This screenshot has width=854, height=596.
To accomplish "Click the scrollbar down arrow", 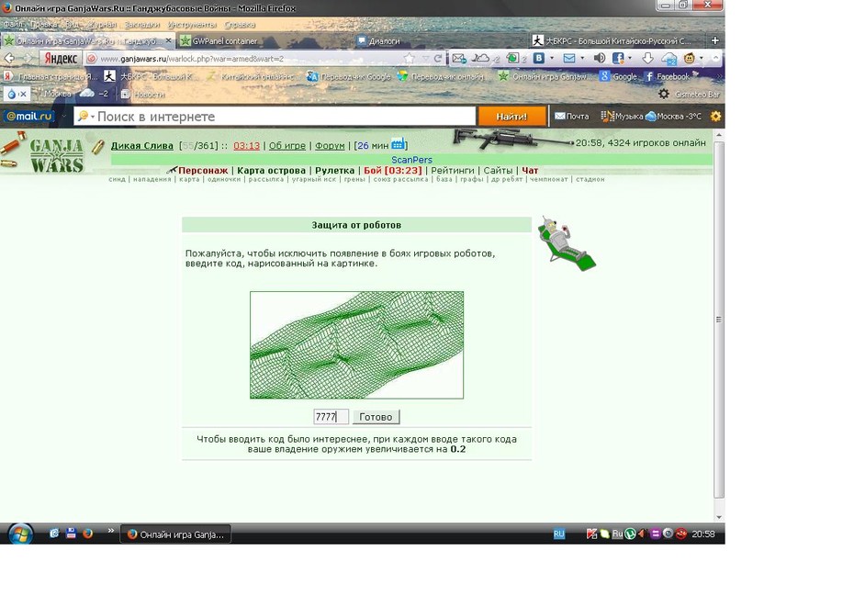I will (x=719, y=516).
